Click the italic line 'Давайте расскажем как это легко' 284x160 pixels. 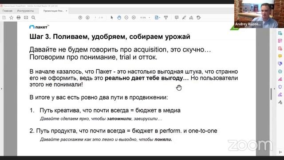pos(106,140)
